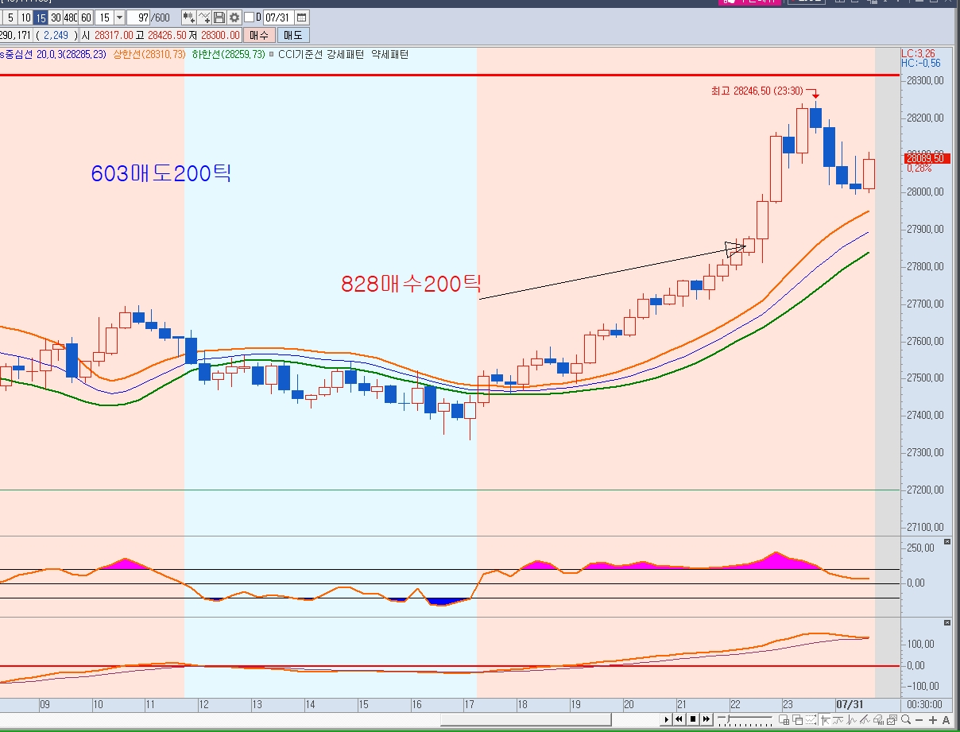The image size is (960, 732).
Task: Click the interval value field showing 15
Action: click(104, 17)
